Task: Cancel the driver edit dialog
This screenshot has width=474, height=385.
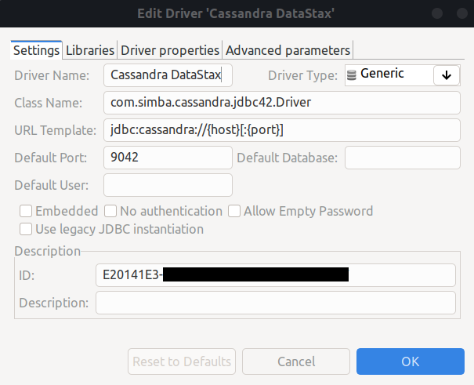Action: point(296,361)
